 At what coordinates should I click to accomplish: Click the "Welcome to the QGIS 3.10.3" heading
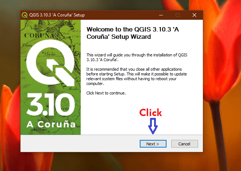133,33
